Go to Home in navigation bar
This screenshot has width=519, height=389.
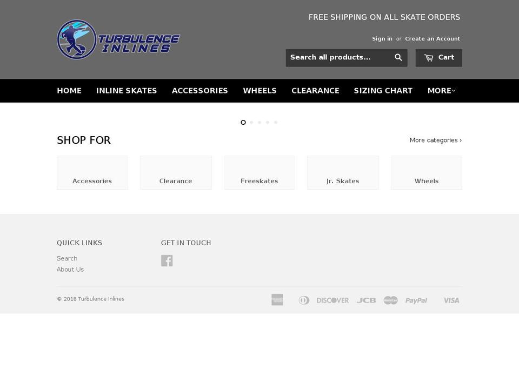pos(69,91)
